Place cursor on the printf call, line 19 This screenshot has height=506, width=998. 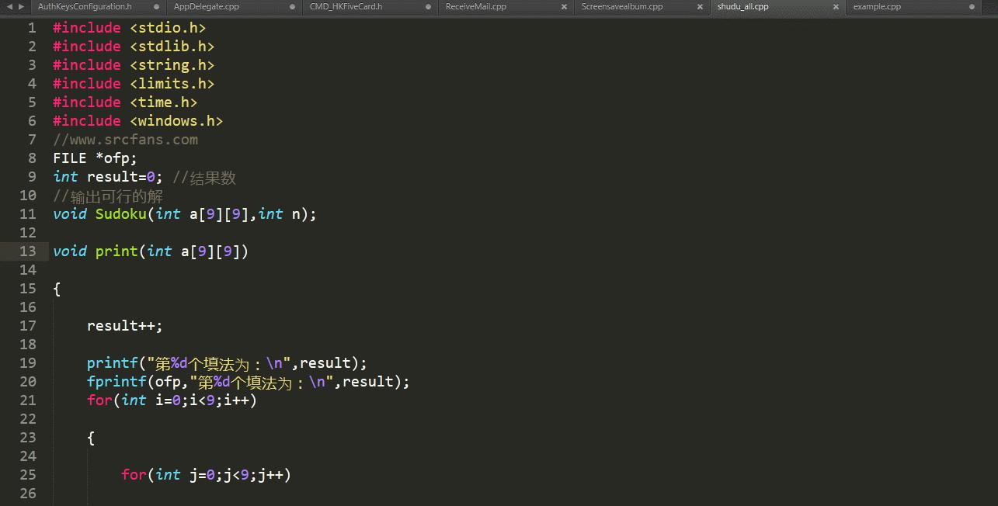(x=113, y=362)
